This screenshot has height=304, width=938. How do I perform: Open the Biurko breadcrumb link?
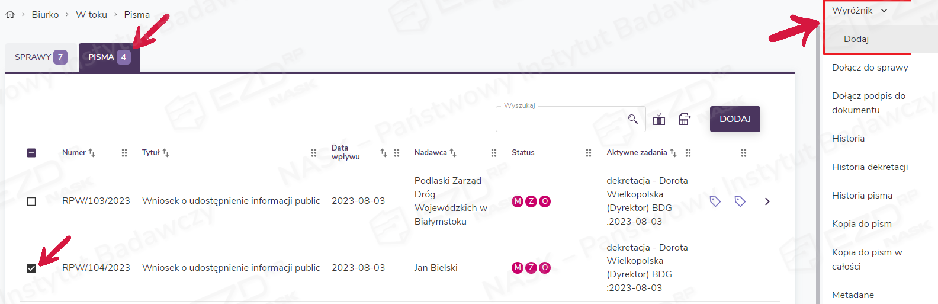[45, 14]
